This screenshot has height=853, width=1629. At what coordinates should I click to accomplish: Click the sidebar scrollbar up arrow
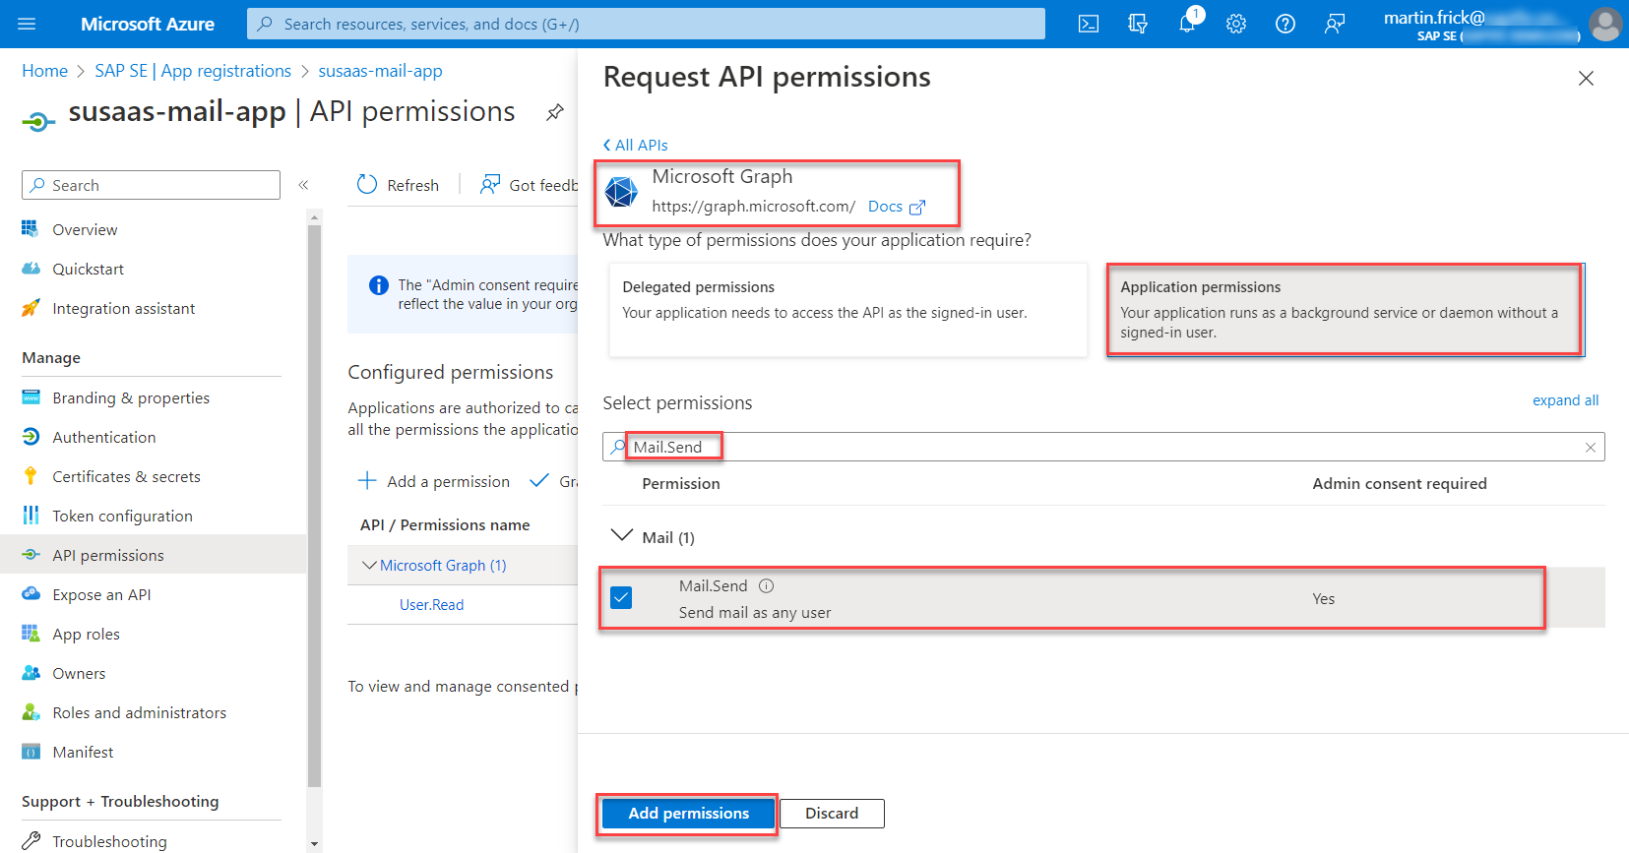(314, 216)
